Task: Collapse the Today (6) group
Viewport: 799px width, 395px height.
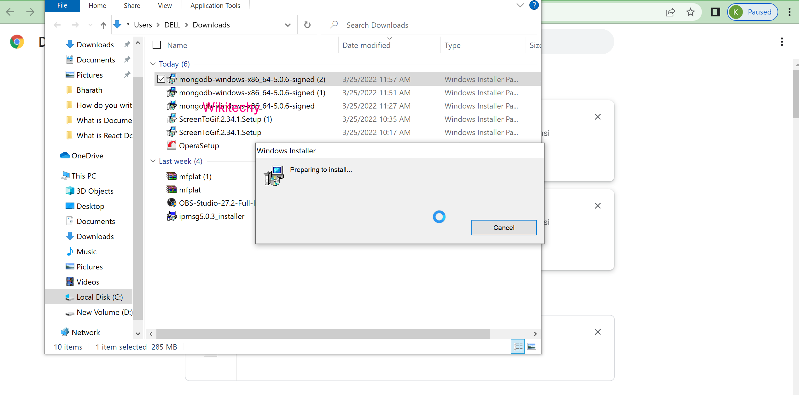Action: [153, 64]
